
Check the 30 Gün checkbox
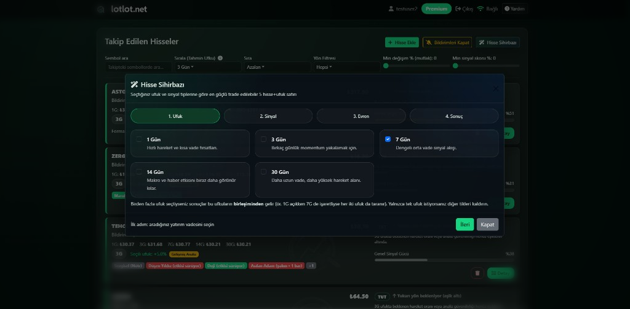(263, 172)
